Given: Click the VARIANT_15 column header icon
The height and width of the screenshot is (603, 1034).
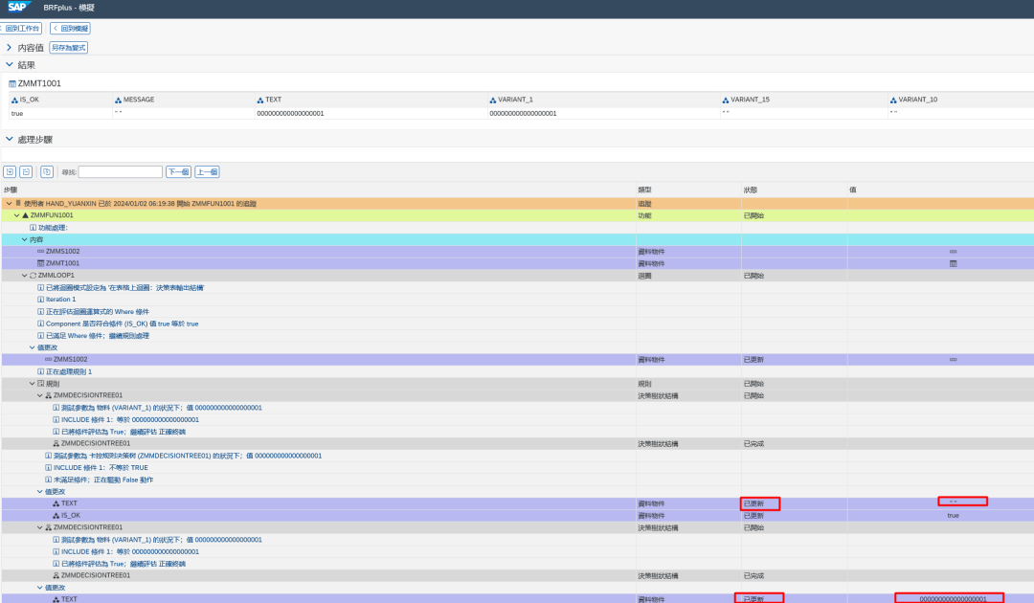Looking at the screenshot, I should [726, 100].
